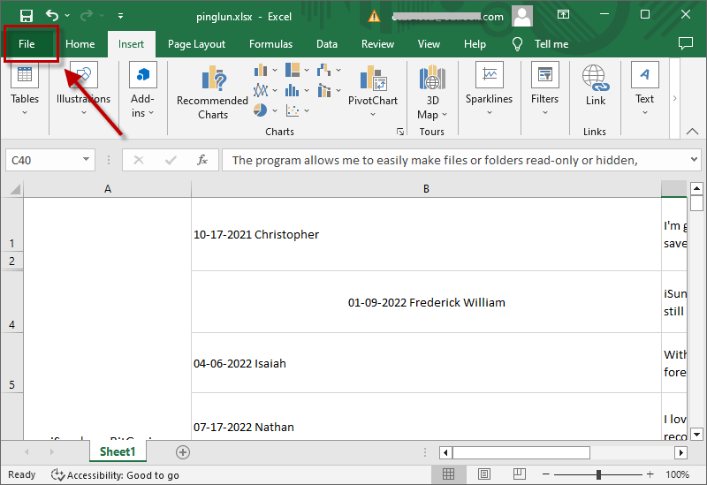Open the Comments speech bubble icon
The image size is (707, 485).
point(686,43)
